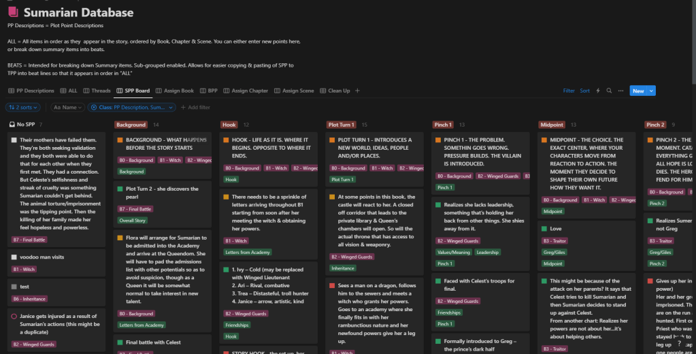696x354 pixels.
Task: Click the Filter link
Action: pos(569,91)
